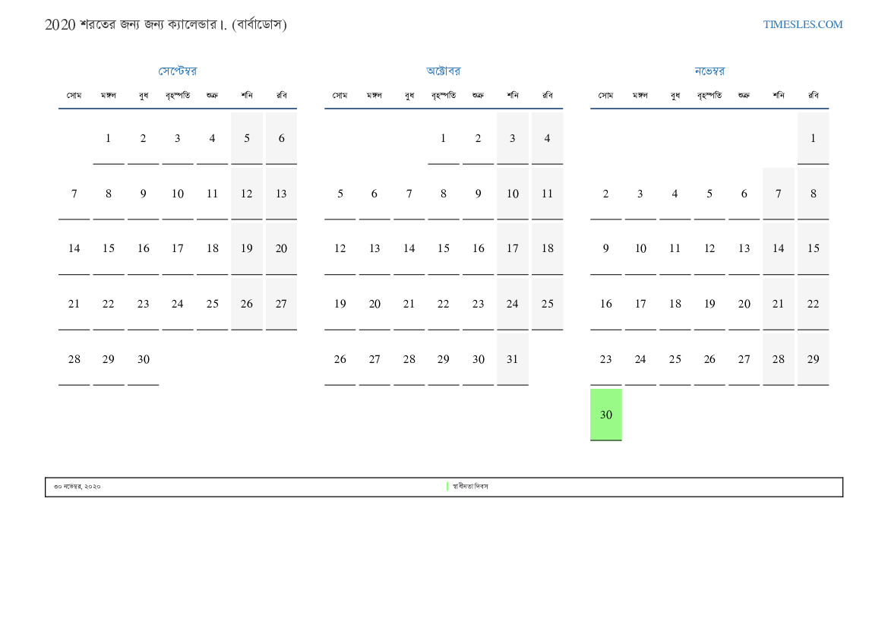Select the green highlighted November 30 cell
Image resolution: width=888 pixels, height=628 pixels.
(605, 415)
